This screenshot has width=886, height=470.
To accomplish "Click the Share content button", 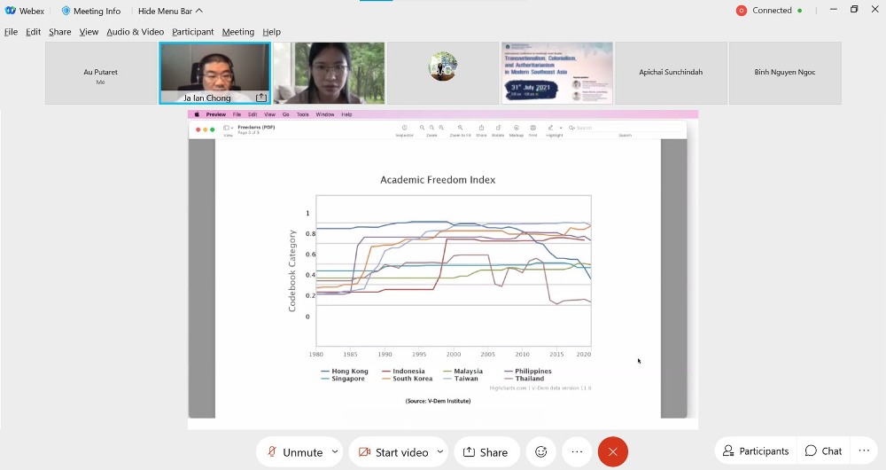I will click(x=486, y=451).
